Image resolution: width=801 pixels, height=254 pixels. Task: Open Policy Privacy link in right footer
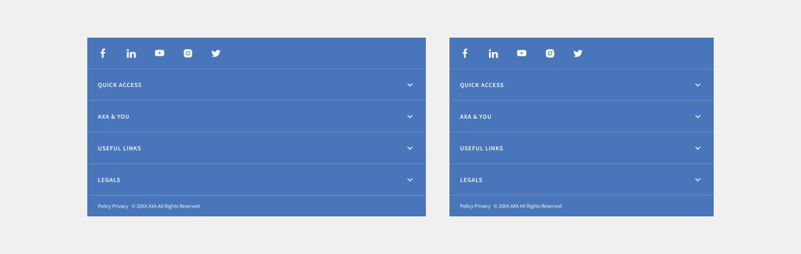click(x=475, y=206)
